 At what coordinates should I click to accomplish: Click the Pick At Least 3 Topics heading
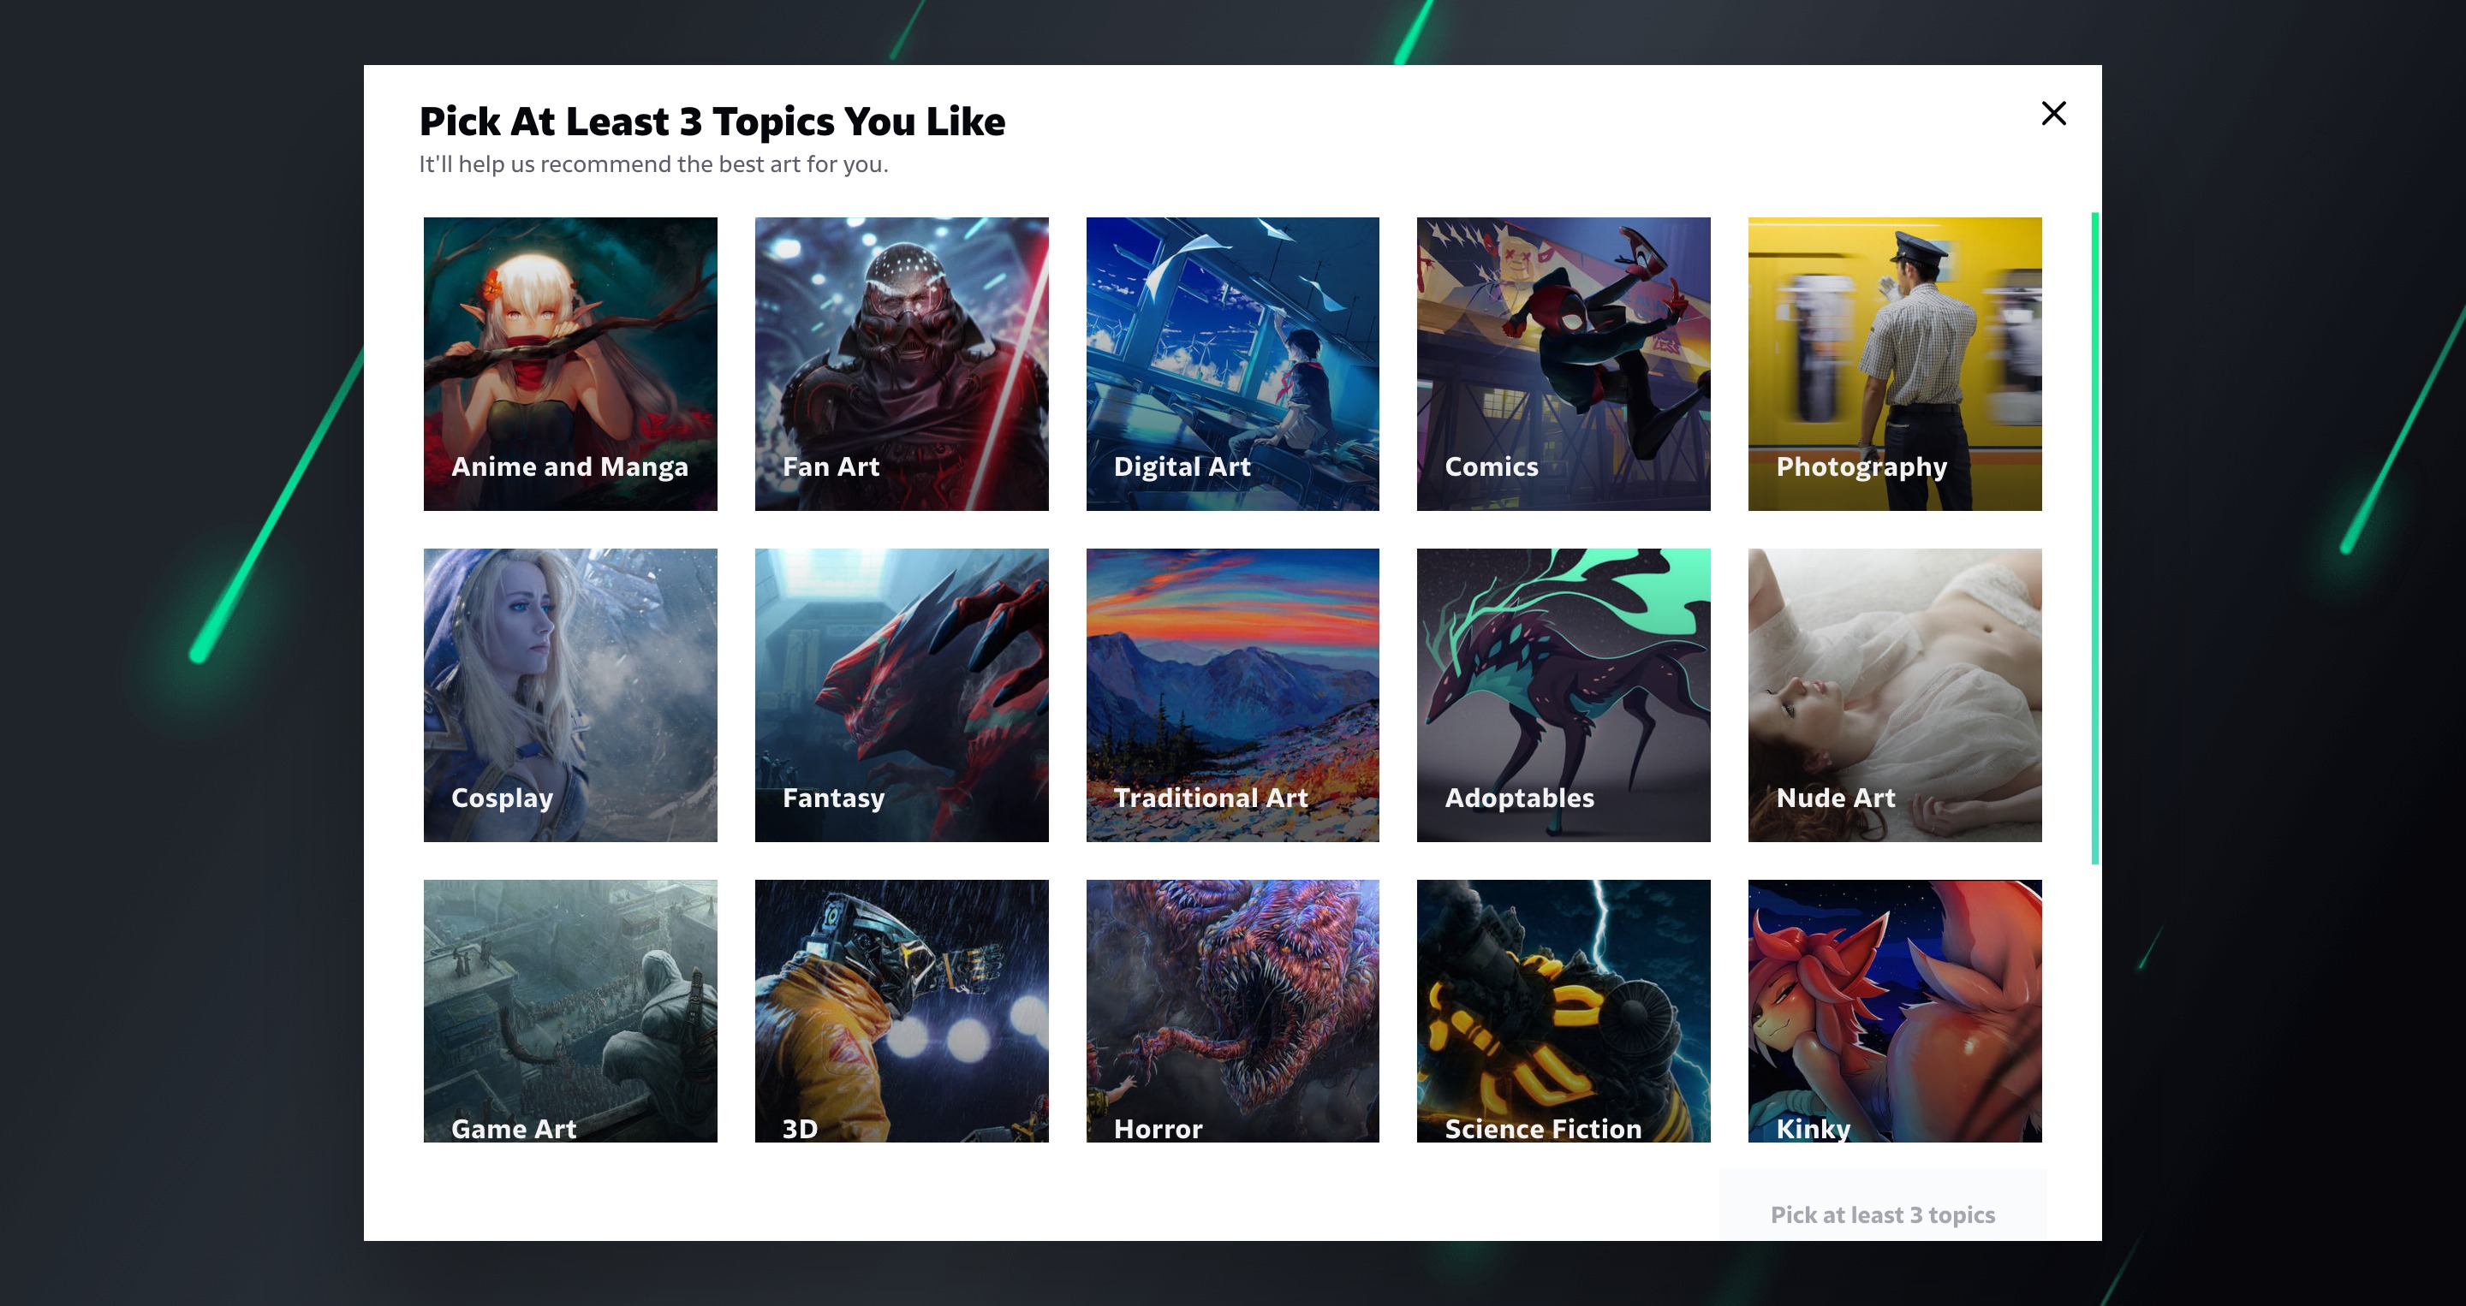click(712, 122)
